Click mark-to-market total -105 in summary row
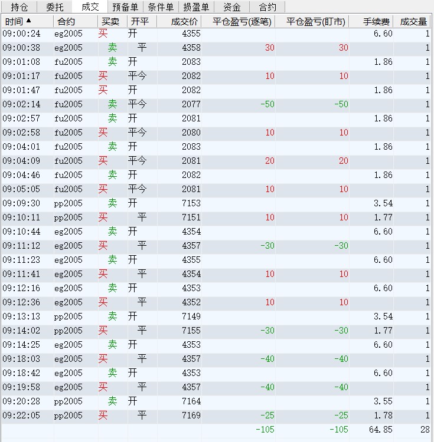The height and width of the screenshot is (442, 434). click(339, 430)
